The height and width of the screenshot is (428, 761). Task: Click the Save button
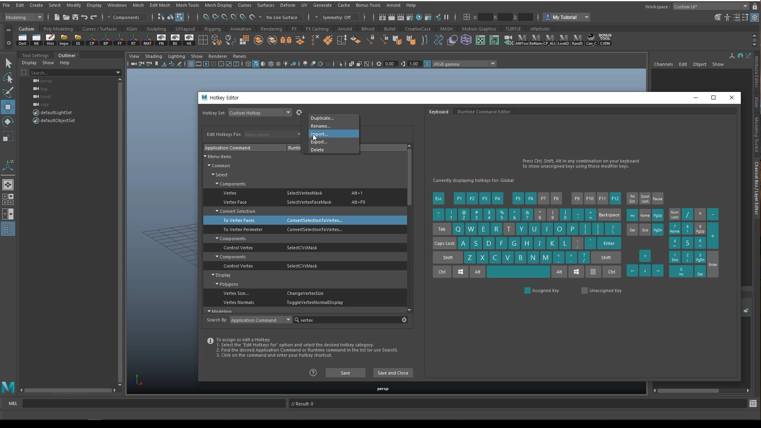click(x=345, y=373)
